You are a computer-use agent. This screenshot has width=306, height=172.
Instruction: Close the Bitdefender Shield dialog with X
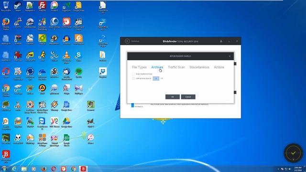229,56
